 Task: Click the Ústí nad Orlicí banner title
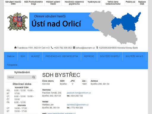56,24
